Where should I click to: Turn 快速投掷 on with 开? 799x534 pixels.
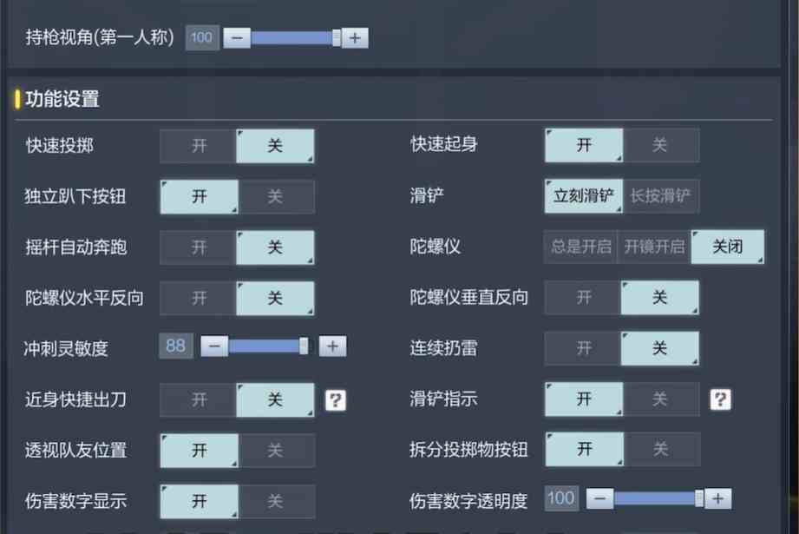tap(199, 146)
